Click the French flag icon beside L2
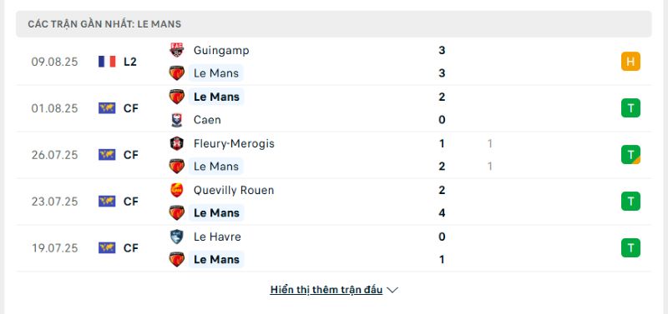The height and width of the screenshot is (314, 668). pos(107,62)
